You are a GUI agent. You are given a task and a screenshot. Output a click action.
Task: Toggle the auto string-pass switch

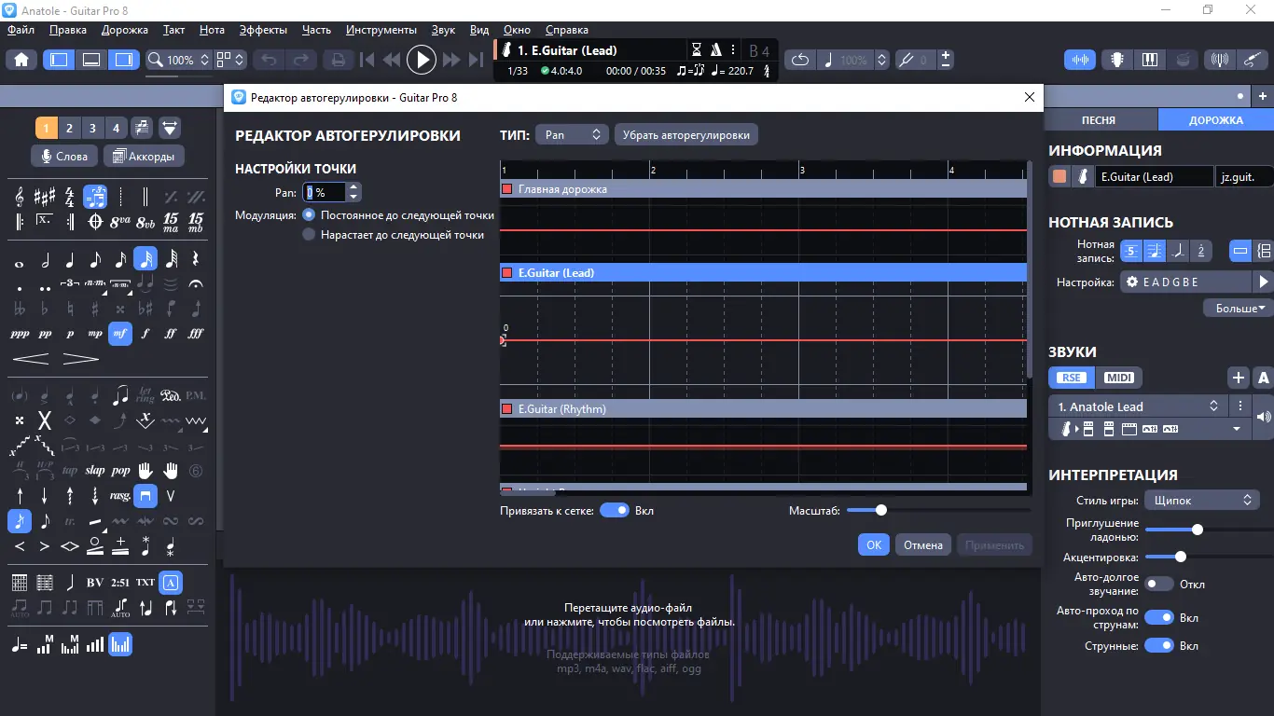[1159, 617]
